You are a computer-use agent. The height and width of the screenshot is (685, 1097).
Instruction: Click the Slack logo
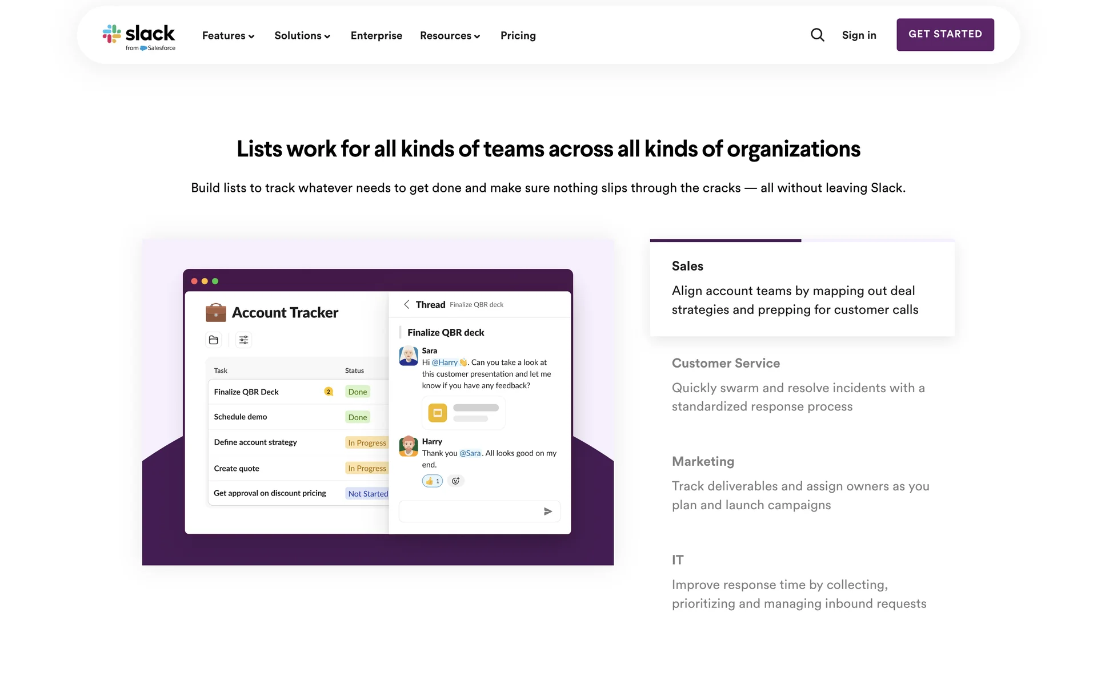139,37
